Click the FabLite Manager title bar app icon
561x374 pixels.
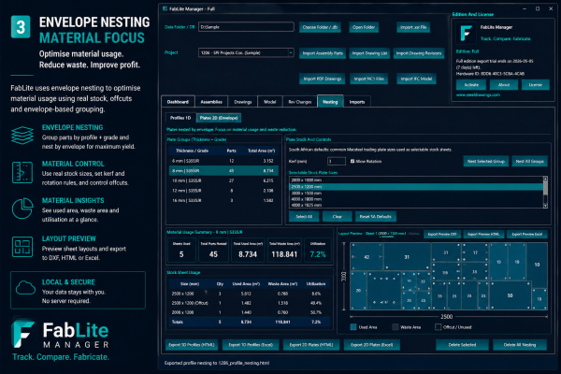click(x=165, y=9)
